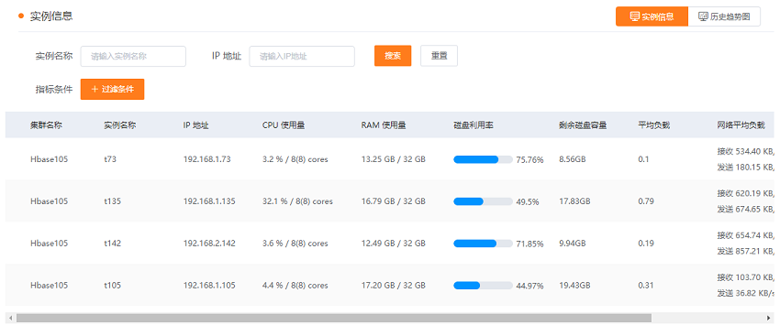Select the t73 instance row name
Screen dimensions: 780x336
[110, 159]
